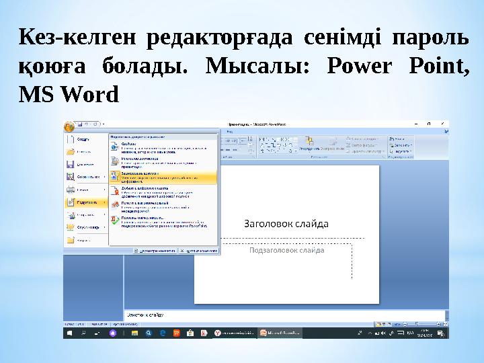The height and width of the screenshot is (363, 484).
Task: Click compatibility check green checkmark icon
Action: [x=115, y=220]
